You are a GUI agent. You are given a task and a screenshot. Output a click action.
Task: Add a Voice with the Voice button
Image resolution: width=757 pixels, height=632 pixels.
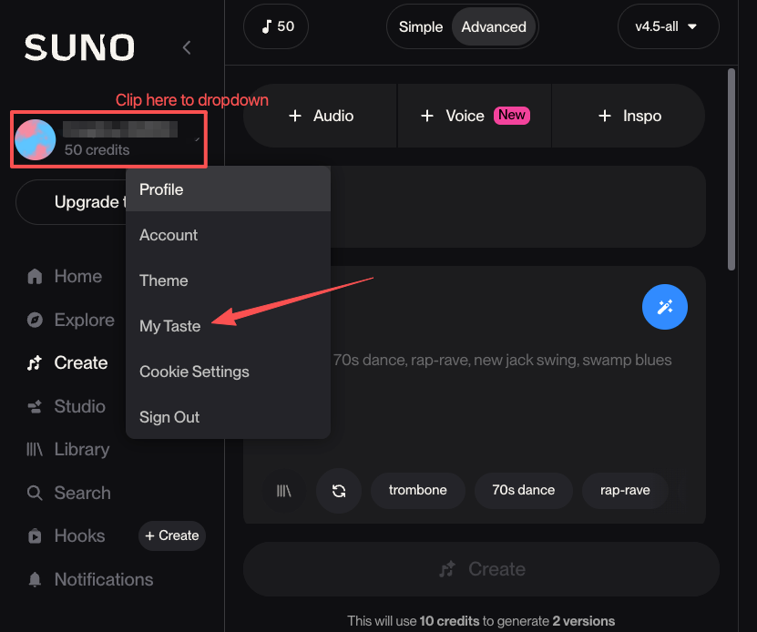pyautogui.click(x=465, y=116)
